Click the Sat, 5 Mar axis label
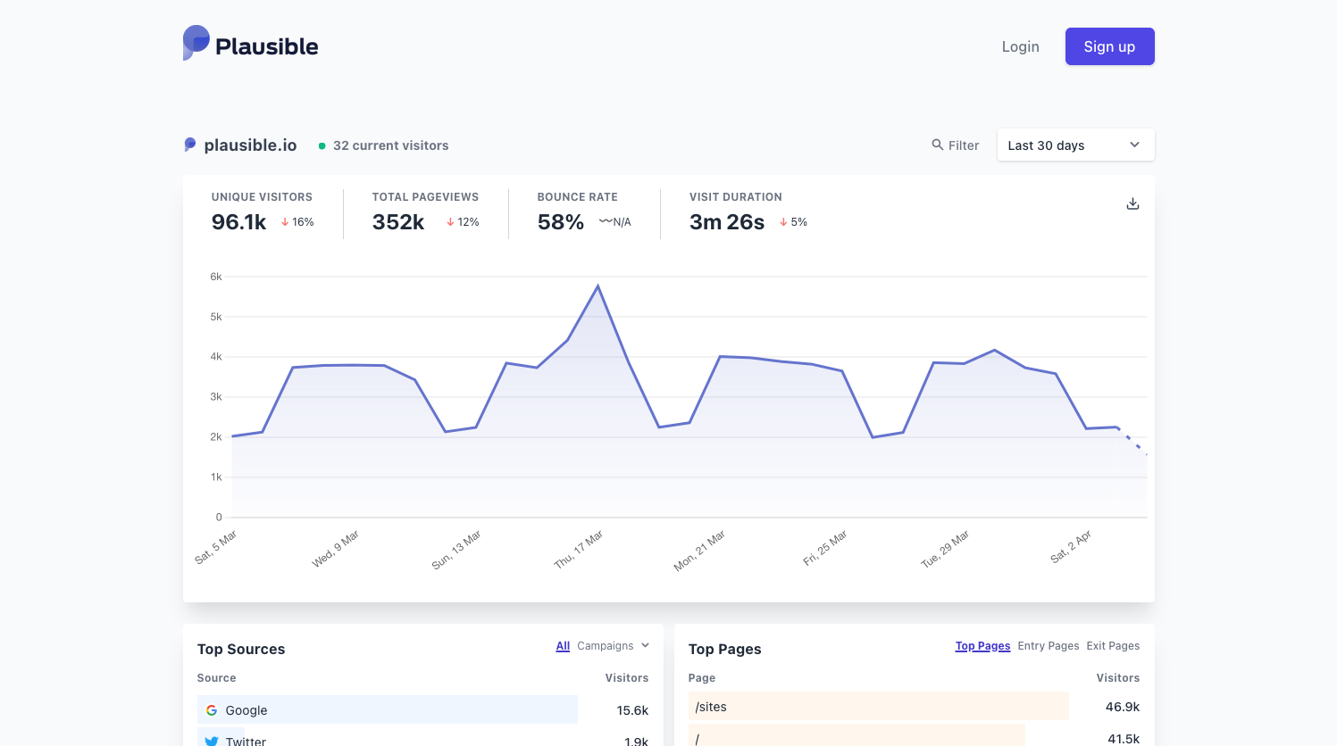The width and height of the screenshot is (1337, 746). (x=215, y=547)
